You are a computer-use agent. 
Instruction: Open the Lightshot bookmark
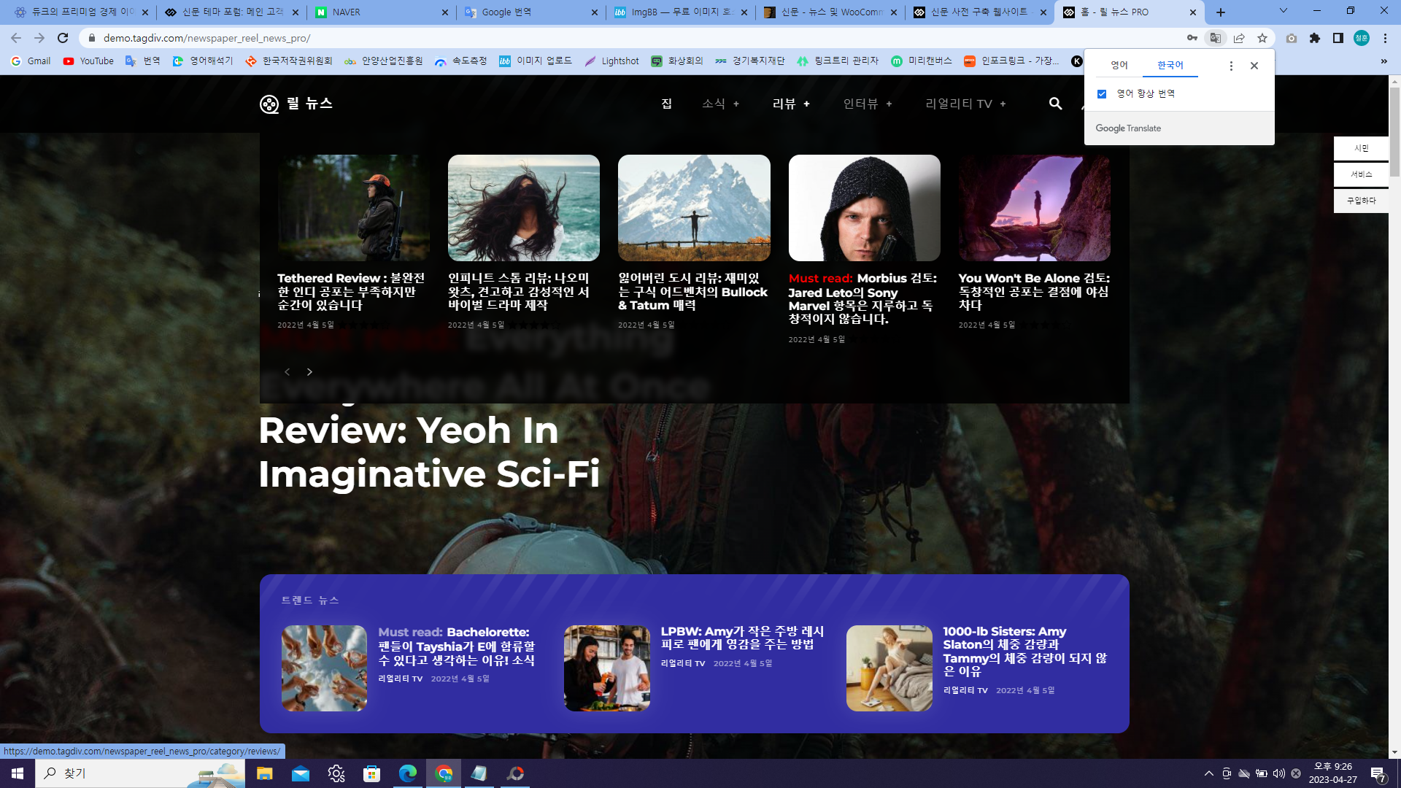(x=611, y=61)
